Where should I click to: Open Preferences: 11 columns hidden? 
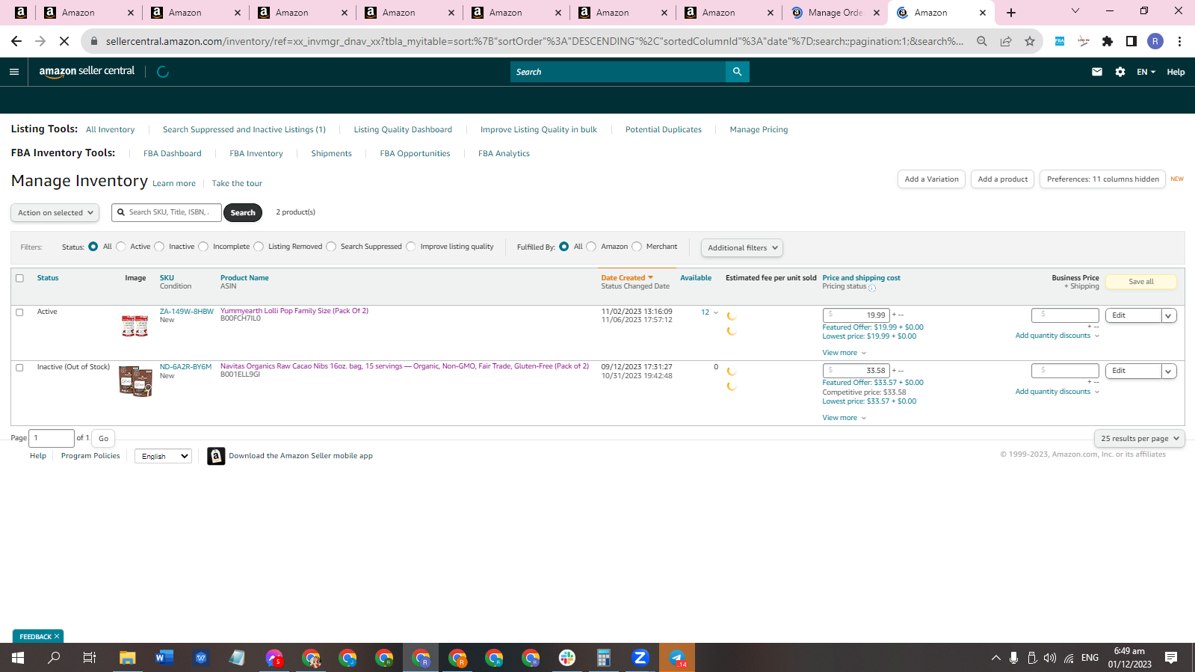tap(1102, 179)
